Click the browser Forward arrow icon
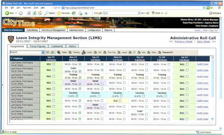The height and width of the screenshot is (135, 224). click(x=21, y=13)
